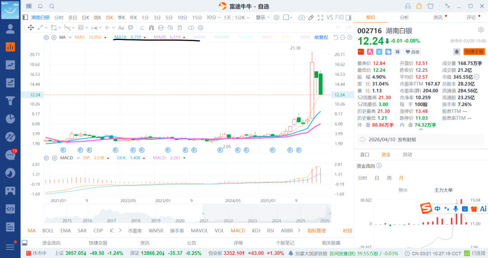Image resolution: width=488 pixels, height=258 pixels.
Task: Expand the MA indicator dropdown arrow
Action: click(70, 37)
